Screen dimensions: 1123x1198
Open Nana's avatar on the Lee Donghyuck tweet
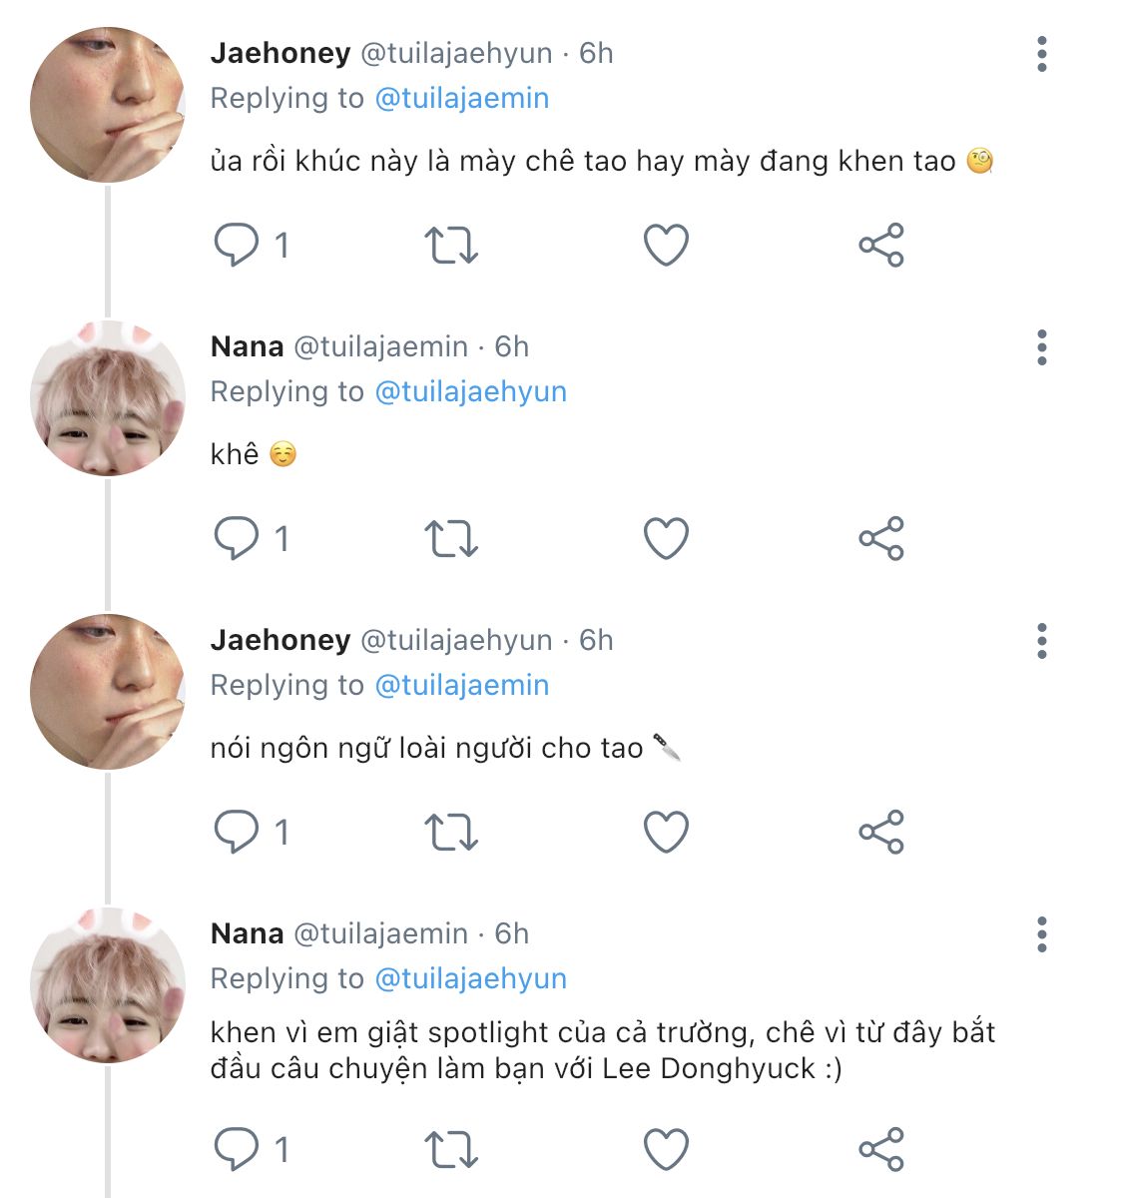pos(108,985)
